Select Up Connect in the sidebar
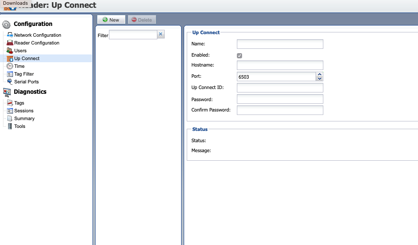The image size is (418, 245). 27,58
